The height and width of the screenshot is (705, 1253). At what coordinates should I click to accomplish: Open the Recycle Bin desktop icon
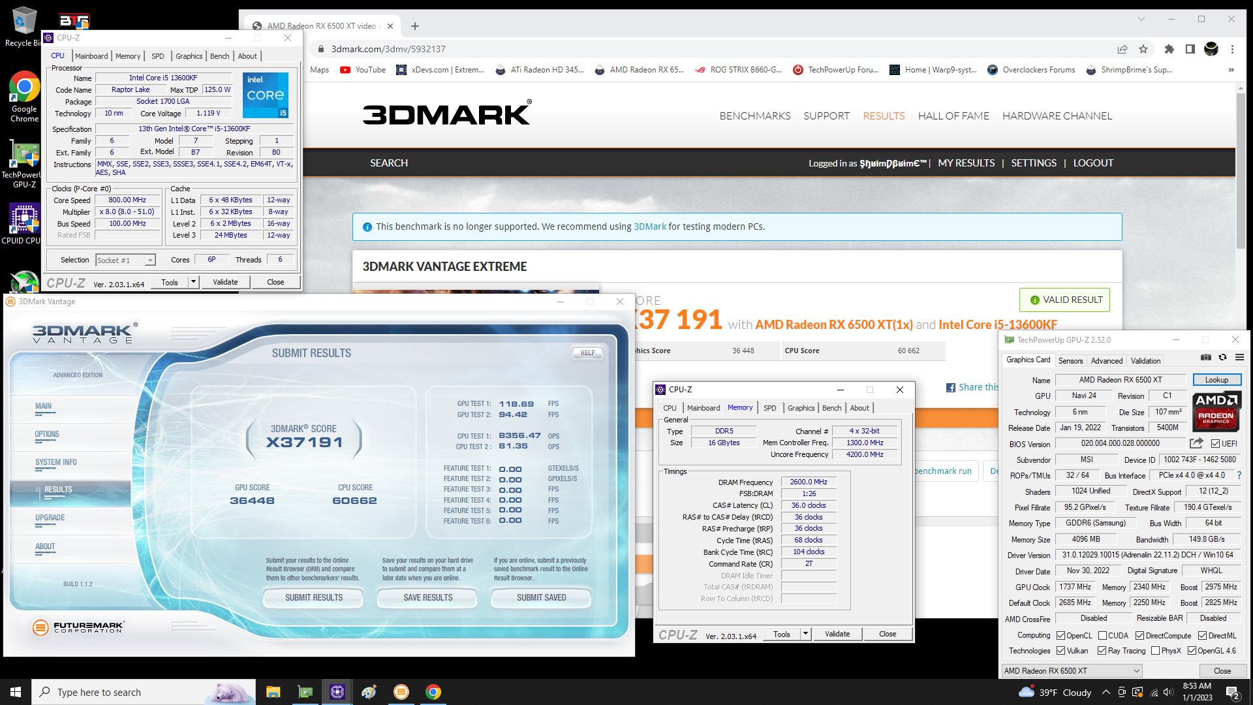(23, 26)
